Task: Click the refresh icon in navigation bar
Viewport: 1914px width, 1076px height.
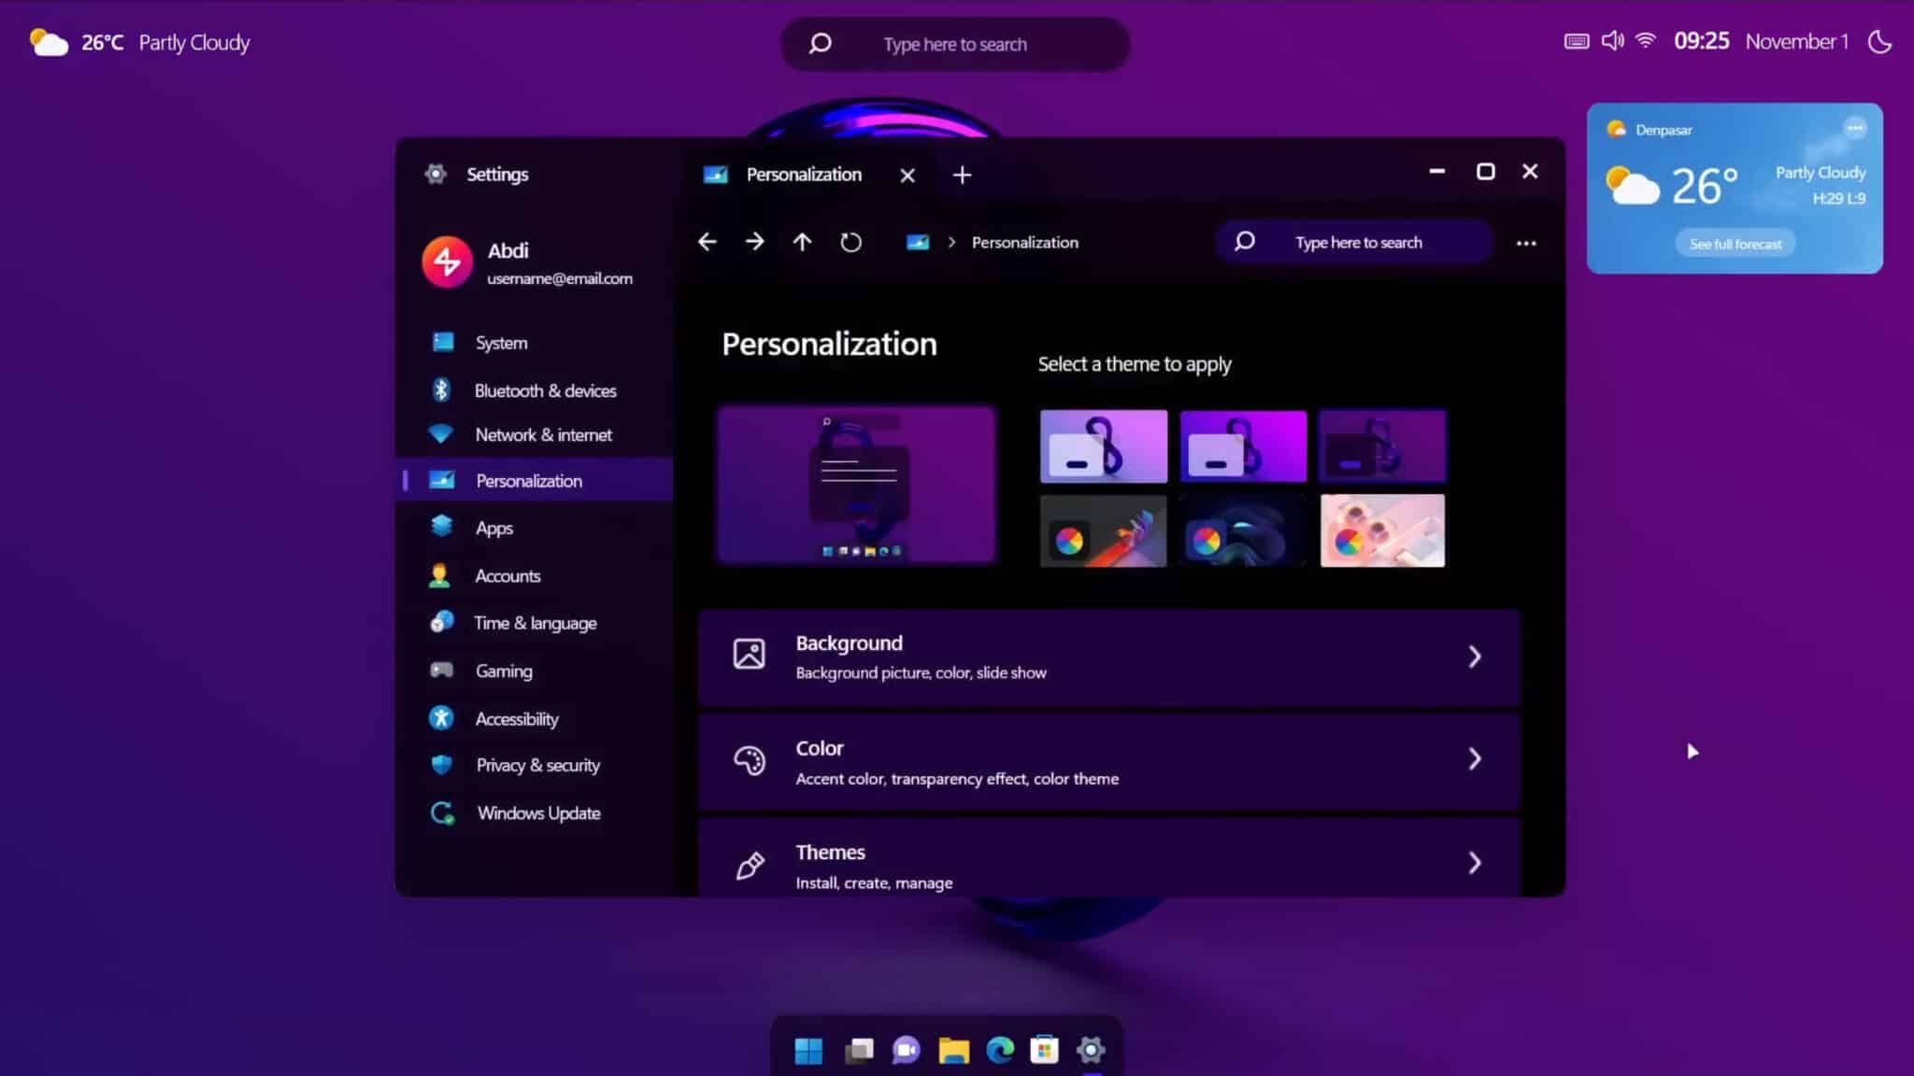Action: click(850, 241)
